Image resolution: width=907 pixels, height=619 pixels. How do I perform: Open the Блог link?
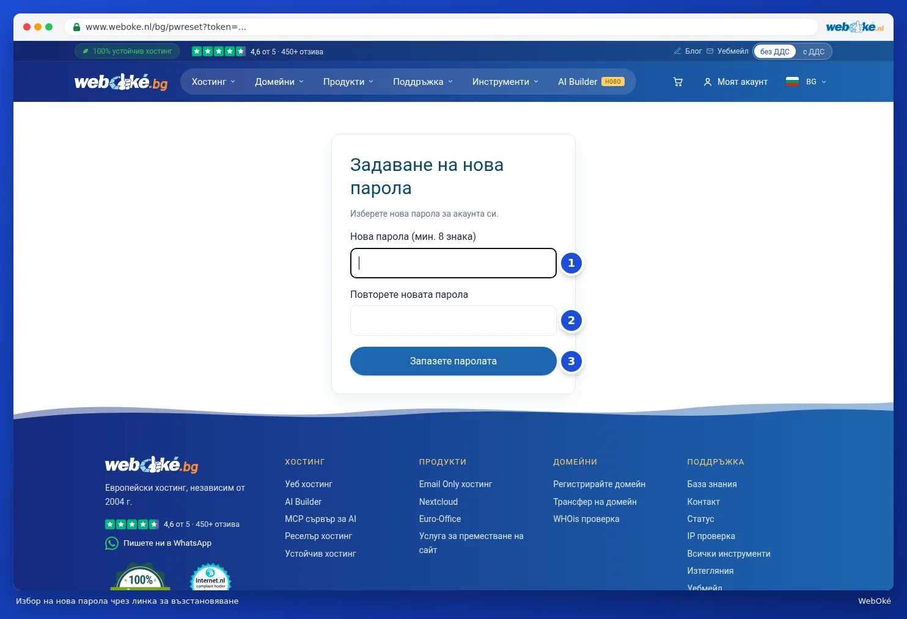688,51
